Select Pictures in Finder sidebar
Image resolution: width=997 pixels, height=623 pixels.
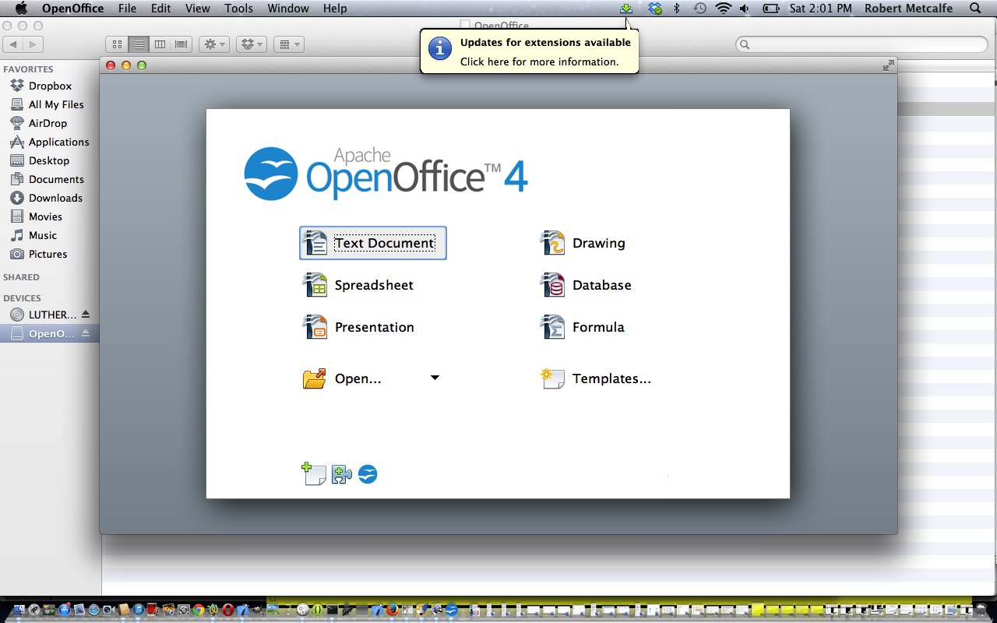[50, 254]
